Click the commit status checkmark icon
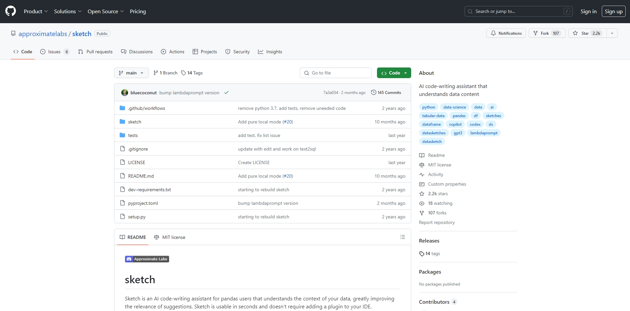630x311 pixels. (x=226, y=93)
